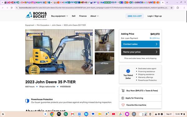The image size is (187, 117).
Task: Open the main excavator photo
Action: (59, 52)
